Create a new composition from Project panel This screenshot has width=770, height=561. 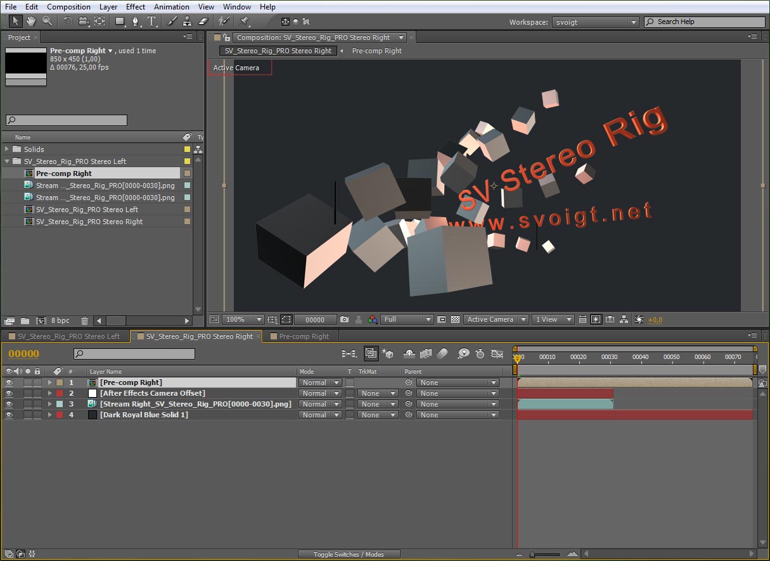click(41, 321)
